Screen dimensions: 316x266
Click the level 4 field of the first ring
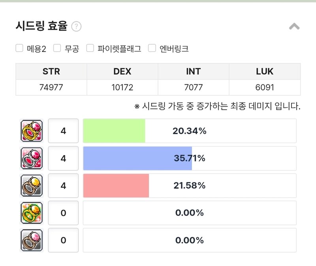point(63,131)
